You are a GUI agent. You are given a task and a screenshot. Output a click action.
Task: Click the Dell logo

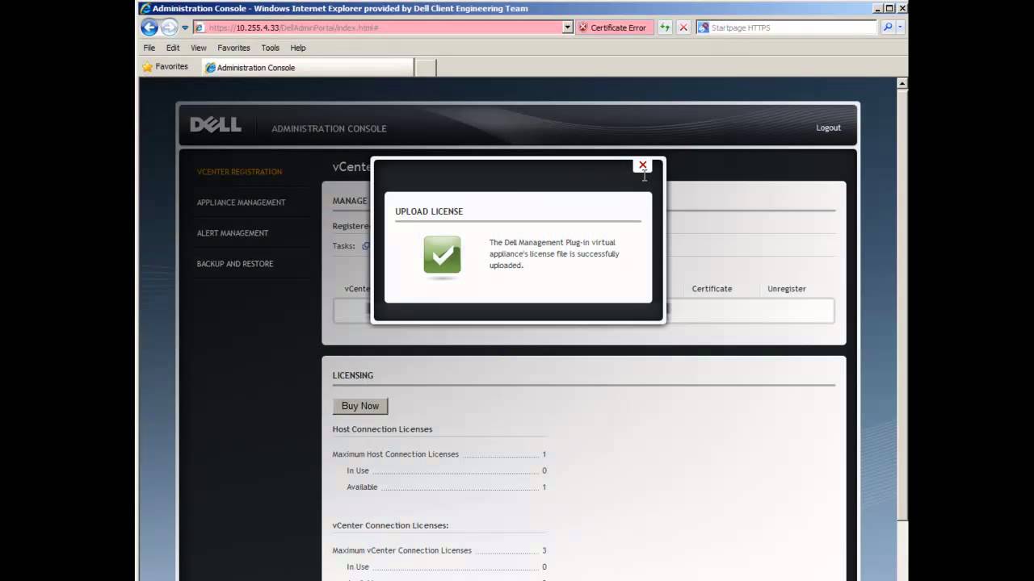216,125
